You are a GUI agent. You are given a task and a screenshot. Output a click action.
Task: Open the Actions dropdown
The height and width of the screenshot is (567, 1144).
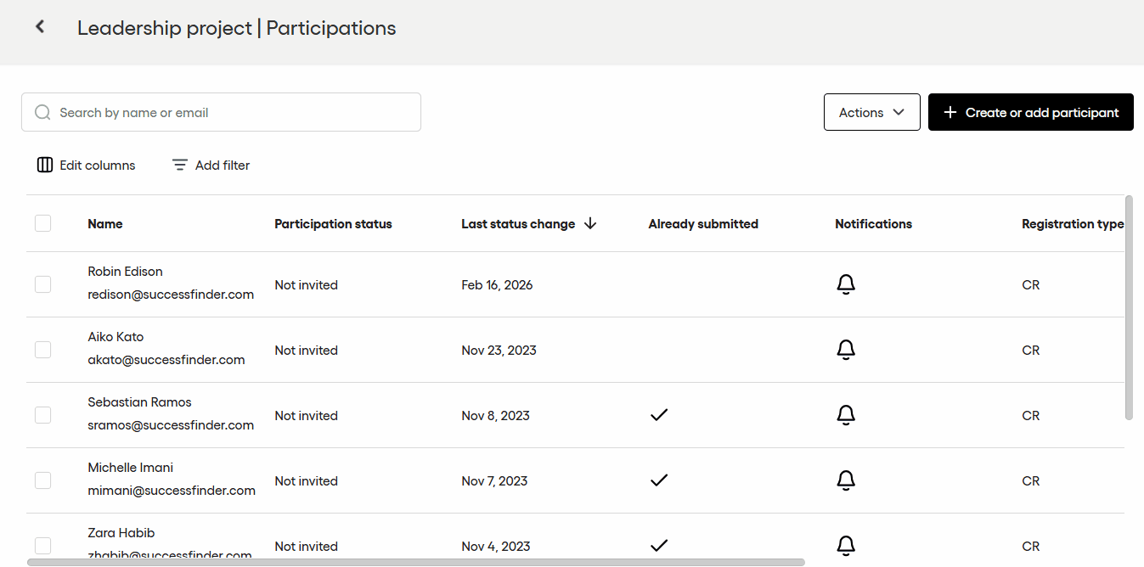point(871,112)
